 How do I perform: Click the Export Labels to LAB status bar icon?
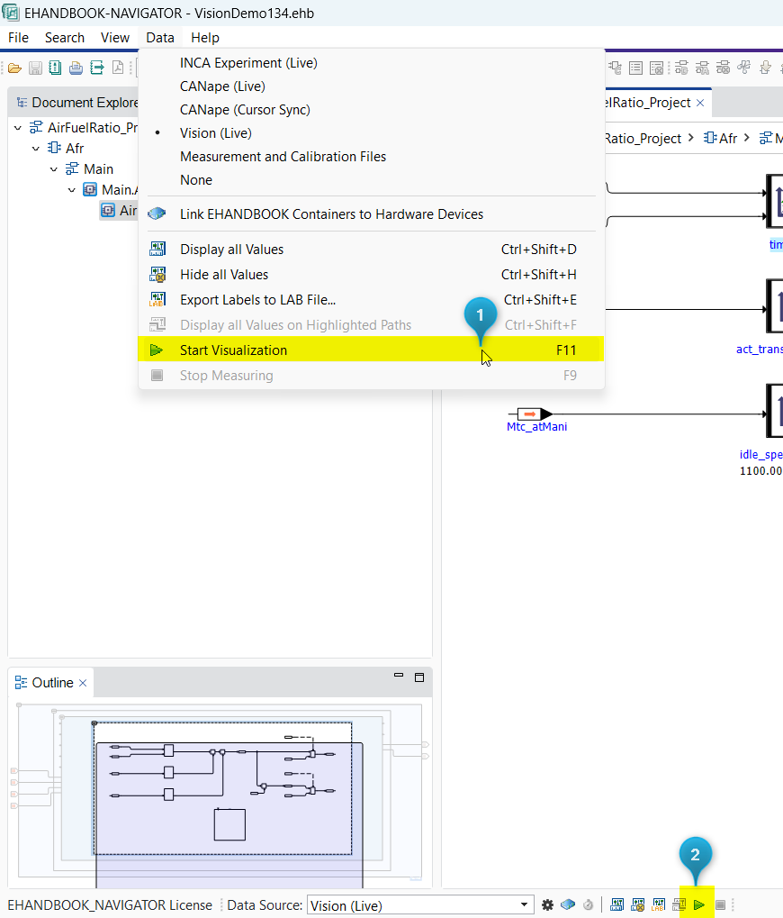pyautogui.click(x=659, y=904)
